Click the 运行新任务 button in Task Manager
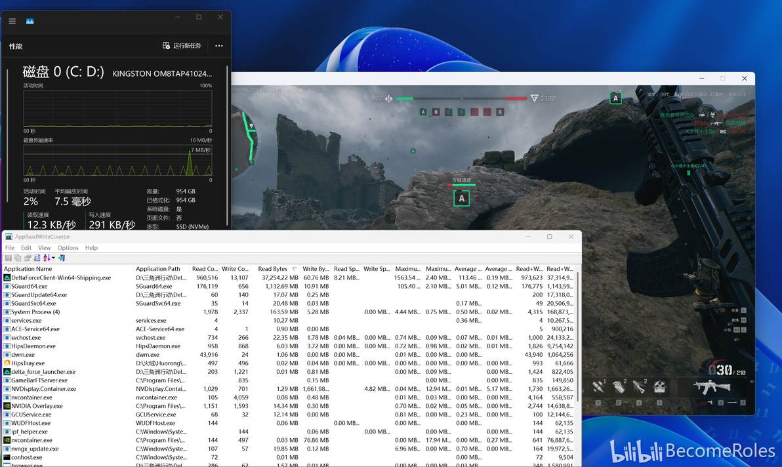This screenshot has height=467, width=782. [x=182, y=45]
